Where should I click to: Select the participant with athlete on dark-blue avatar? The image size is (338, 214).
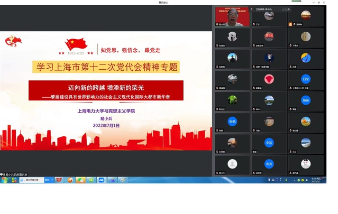pyautogui.click(x=269, y=59)
